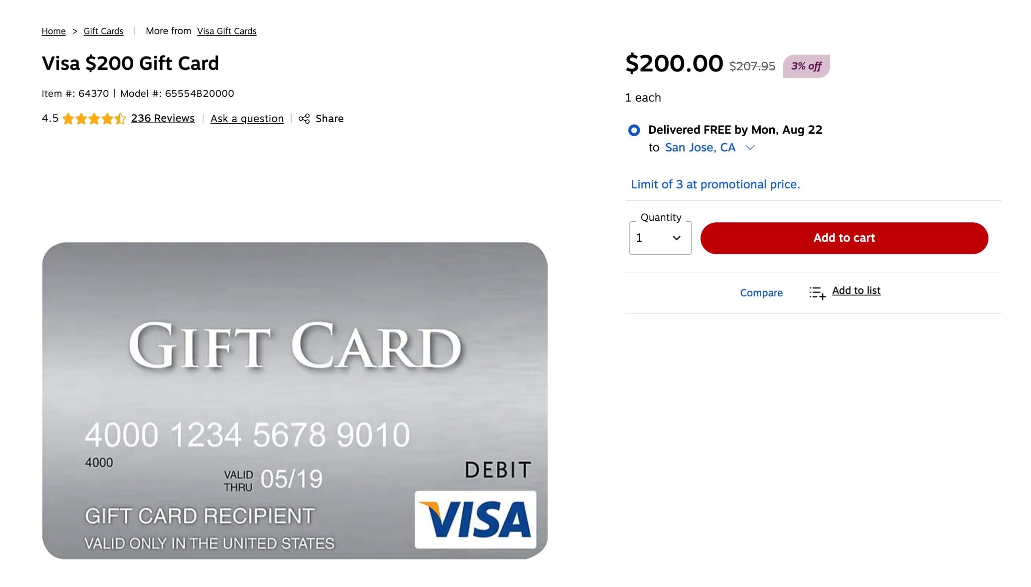Click the Add to cart button

pyautogui.click(x=844, y=238)
